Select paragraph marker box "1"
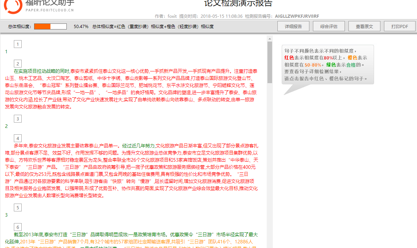This screenshot has height=248, width=417. (17, 44)
